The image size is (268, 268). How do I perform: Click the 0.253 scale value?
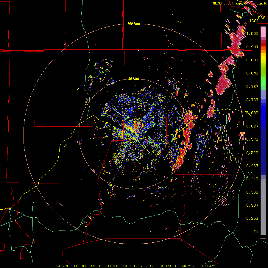[x=252, y=219]
